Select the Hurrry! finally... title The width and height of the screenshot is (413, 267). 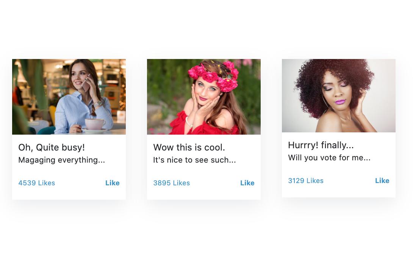coord(321,145)
